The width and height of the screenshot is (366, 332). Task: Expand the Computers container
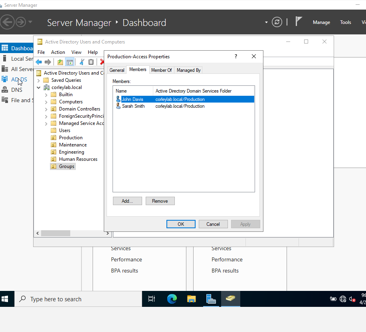(x=46, y=102)
